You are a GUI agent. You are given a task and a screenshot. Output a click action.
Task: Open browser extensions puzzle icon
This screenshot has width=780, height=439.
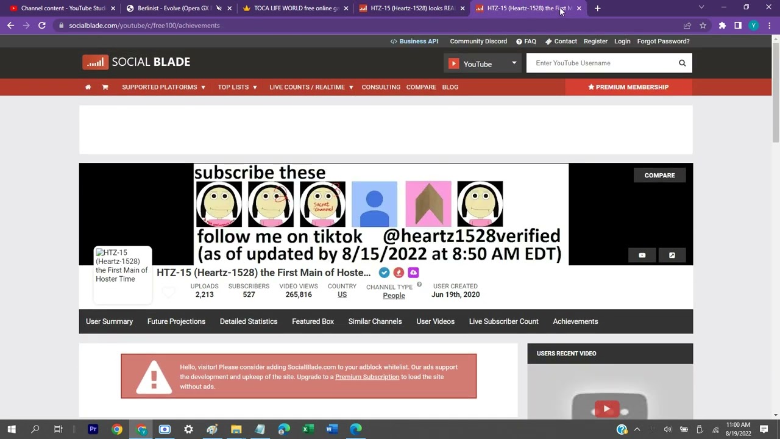pyautogui.click(x=722, y=26)
